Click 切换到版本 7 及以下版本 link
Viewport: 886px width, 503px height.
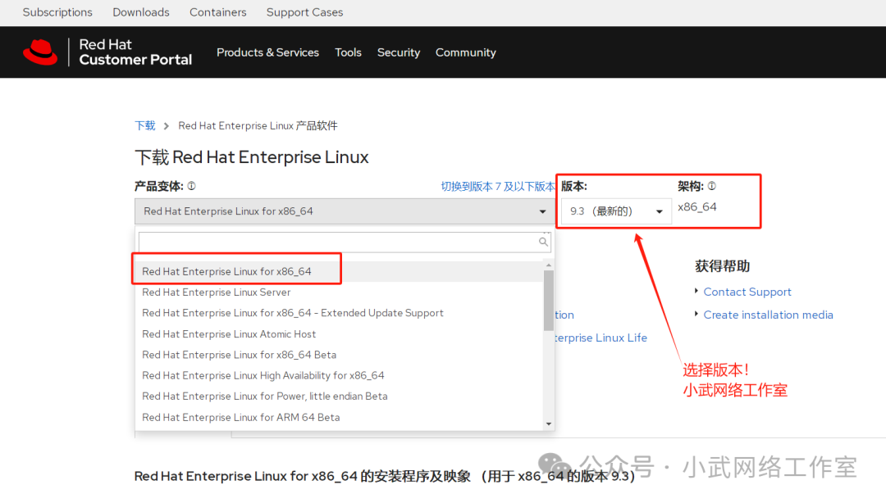pyautogui.click(x=498, y=186)
